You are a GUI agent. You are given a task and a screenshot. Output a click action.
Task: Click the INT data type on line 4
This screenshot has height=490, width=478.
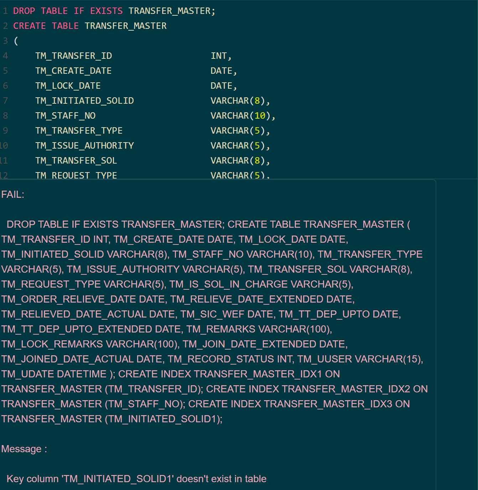point(218,56)
